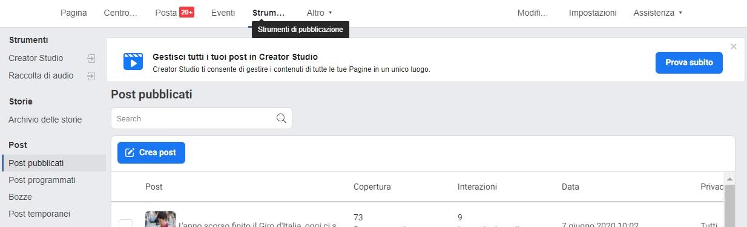Open post text "L'anno scorso finito il Giro d'Italia"
Viewport: 747px width, 227px height.
[258, 225]
